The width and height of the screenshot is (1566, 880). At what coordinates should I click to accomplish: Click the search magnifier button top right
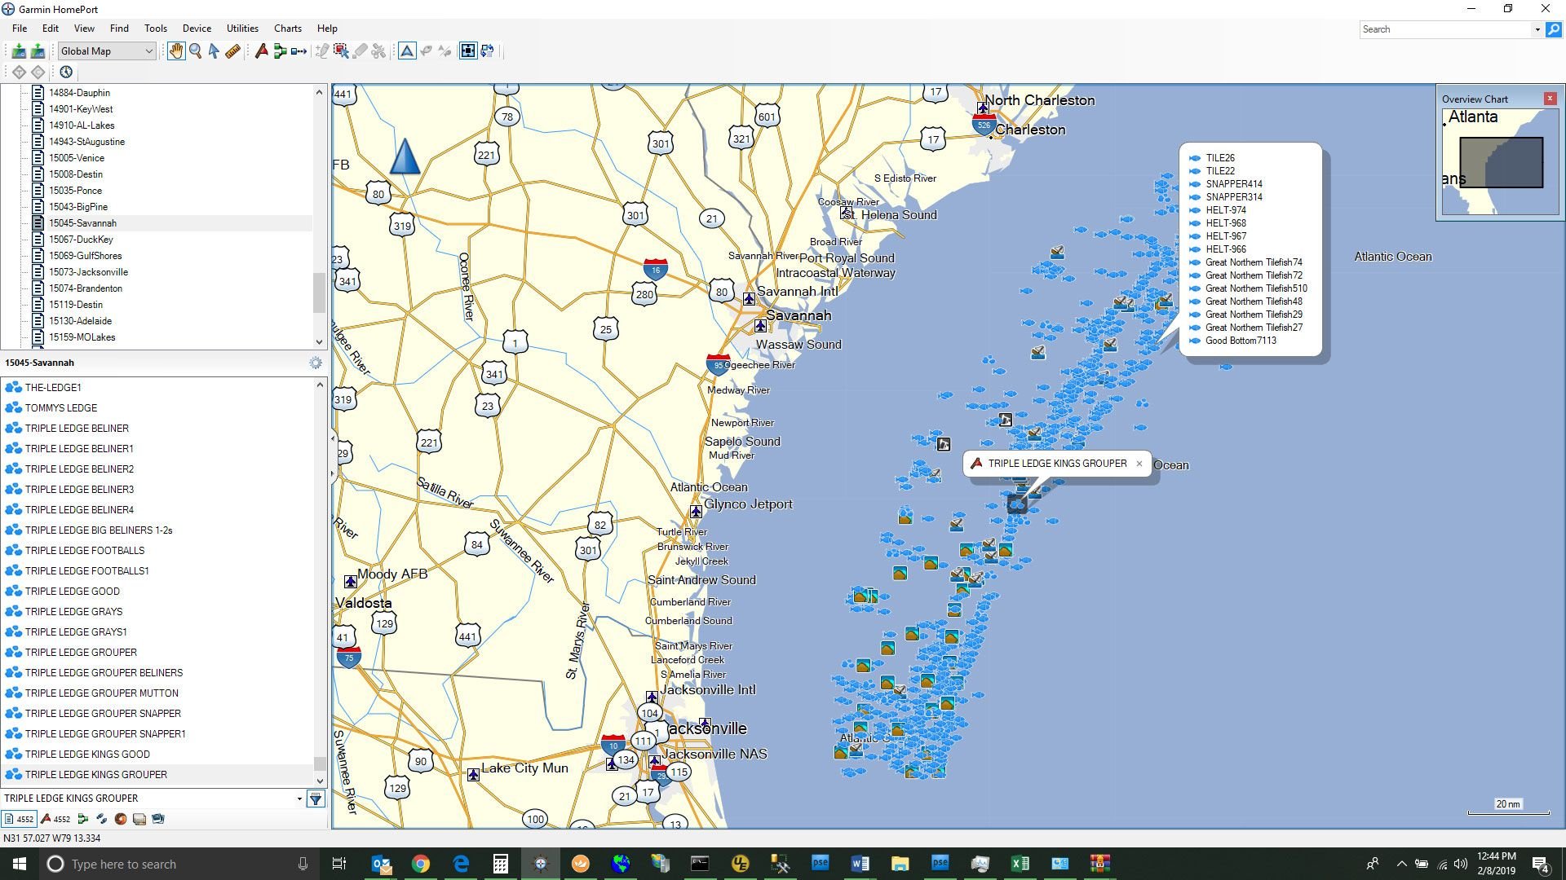click(x=1554, y=29)
